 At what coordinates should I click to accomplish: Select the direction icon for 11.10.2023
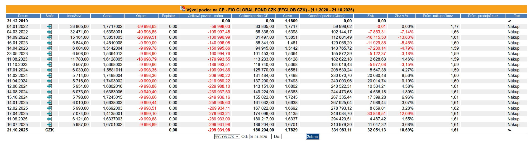pos(50,65)
